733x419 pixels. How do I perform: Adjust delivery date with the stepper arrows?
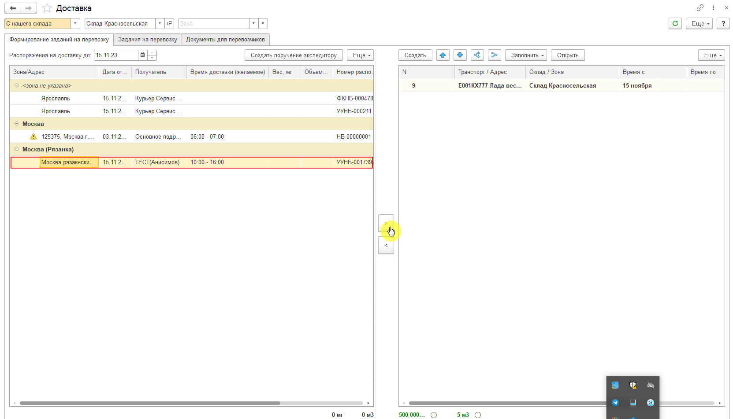click(152, 55)
